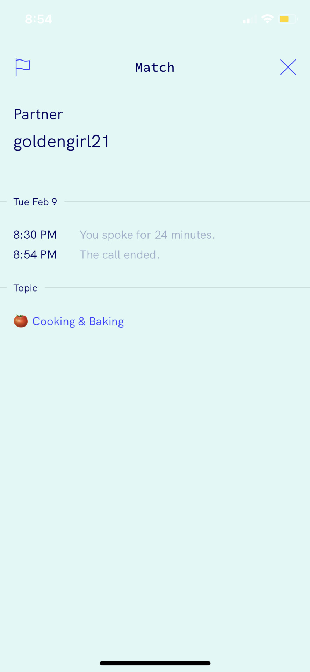The height and width of the screenshot is (672, 310).
Task: Tap the horizontal divider line beside Topic
Action: (x=177, y=288)
